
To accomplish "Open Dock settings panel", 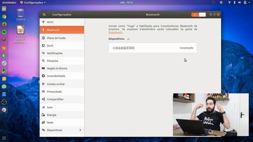I will click(x=62, y=46).
